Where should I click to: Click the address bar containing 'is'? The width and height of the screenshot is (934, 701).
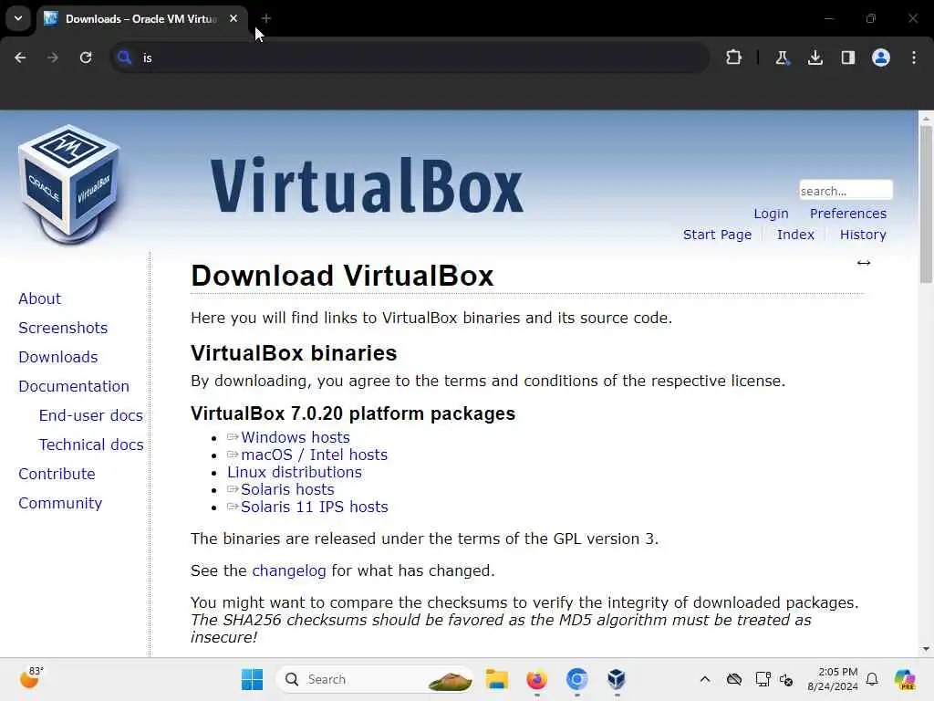(411, 58)
